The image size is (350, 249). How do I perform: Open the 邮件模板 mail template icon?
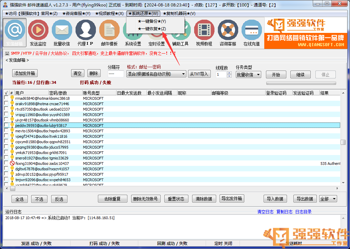tap(109, 33)
